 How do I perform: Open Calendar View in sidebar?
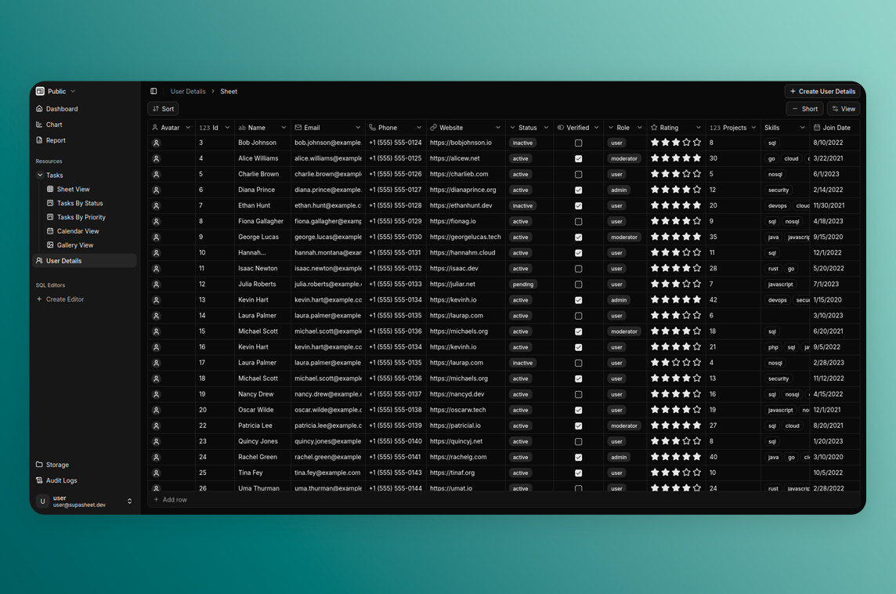pos(78,231)
